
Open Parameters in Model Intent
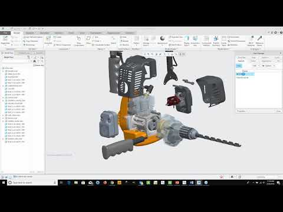[x=233, y=37]
